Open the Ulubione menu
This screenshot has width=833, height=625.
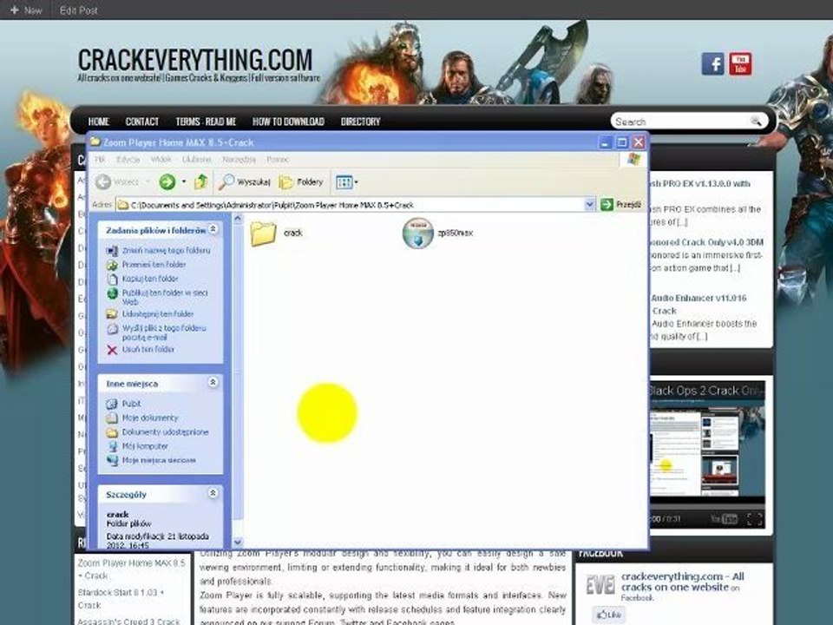coord(197,160)
